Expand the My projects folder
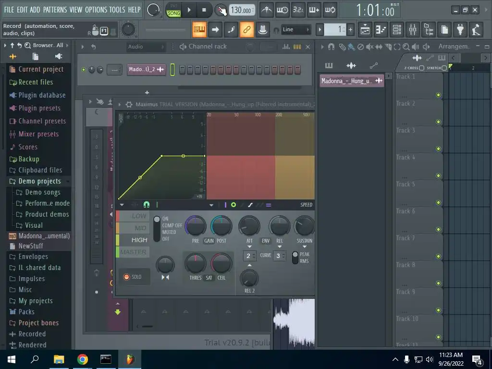492x369 pixels. coord(36,301)
